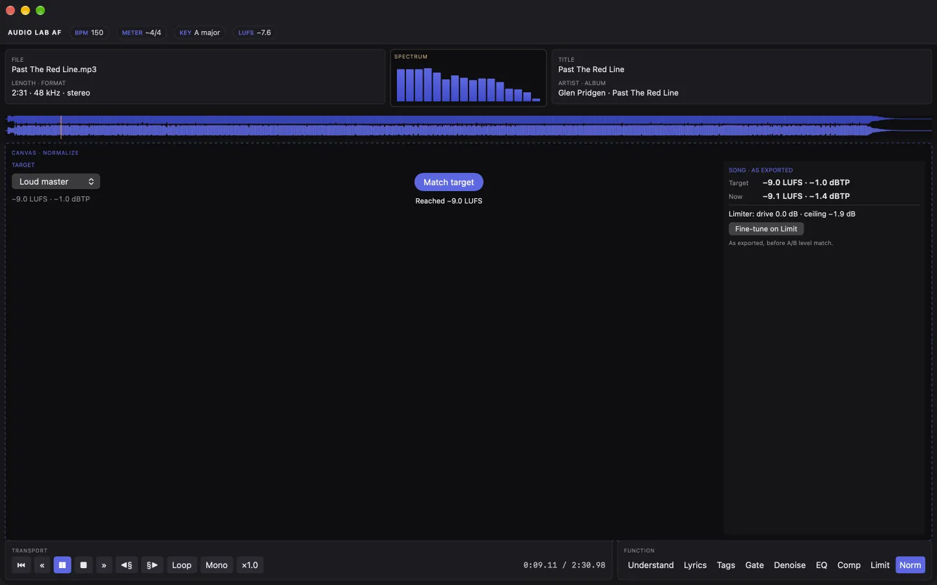Click the METER ~4/4 badge
This screenshot has height=585, width=937.
pyautogui.click(x=141, y=32)
